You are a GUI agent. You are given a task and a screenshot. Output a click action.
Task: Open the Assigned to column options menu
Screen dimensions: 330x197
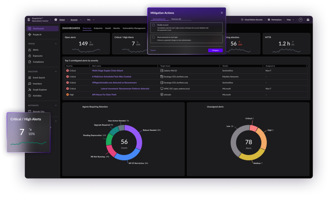[306, 66]
